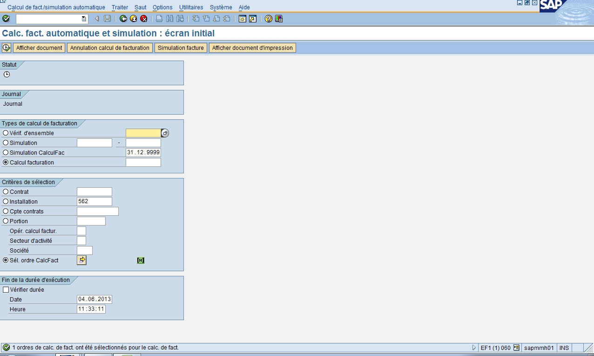Click the green Enter checkmark icon

[x=6, y=19]
